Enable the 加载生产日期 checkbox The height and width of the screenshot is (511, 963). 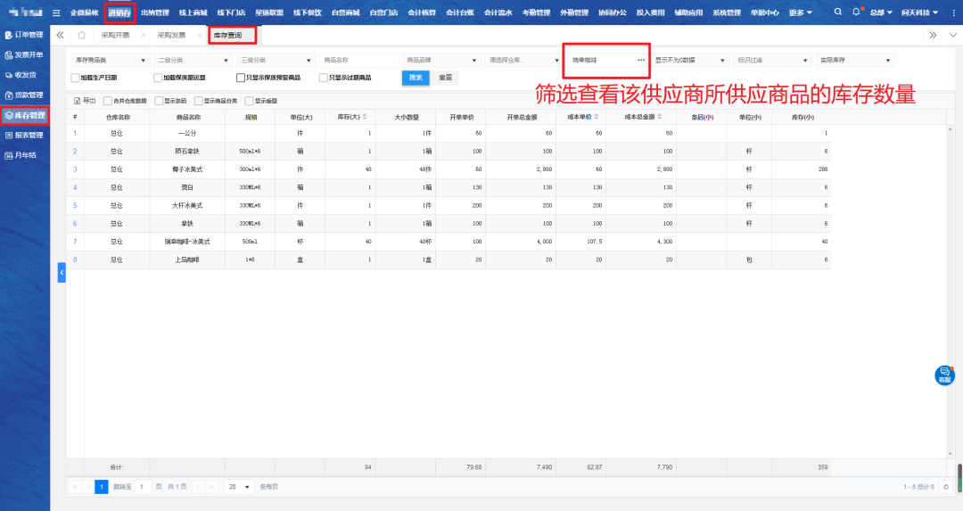tap(75, 78)
